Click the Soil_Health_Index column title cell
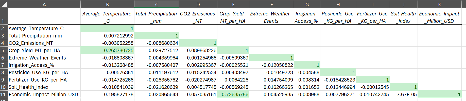The image size is (466, 101). point(404,16)
